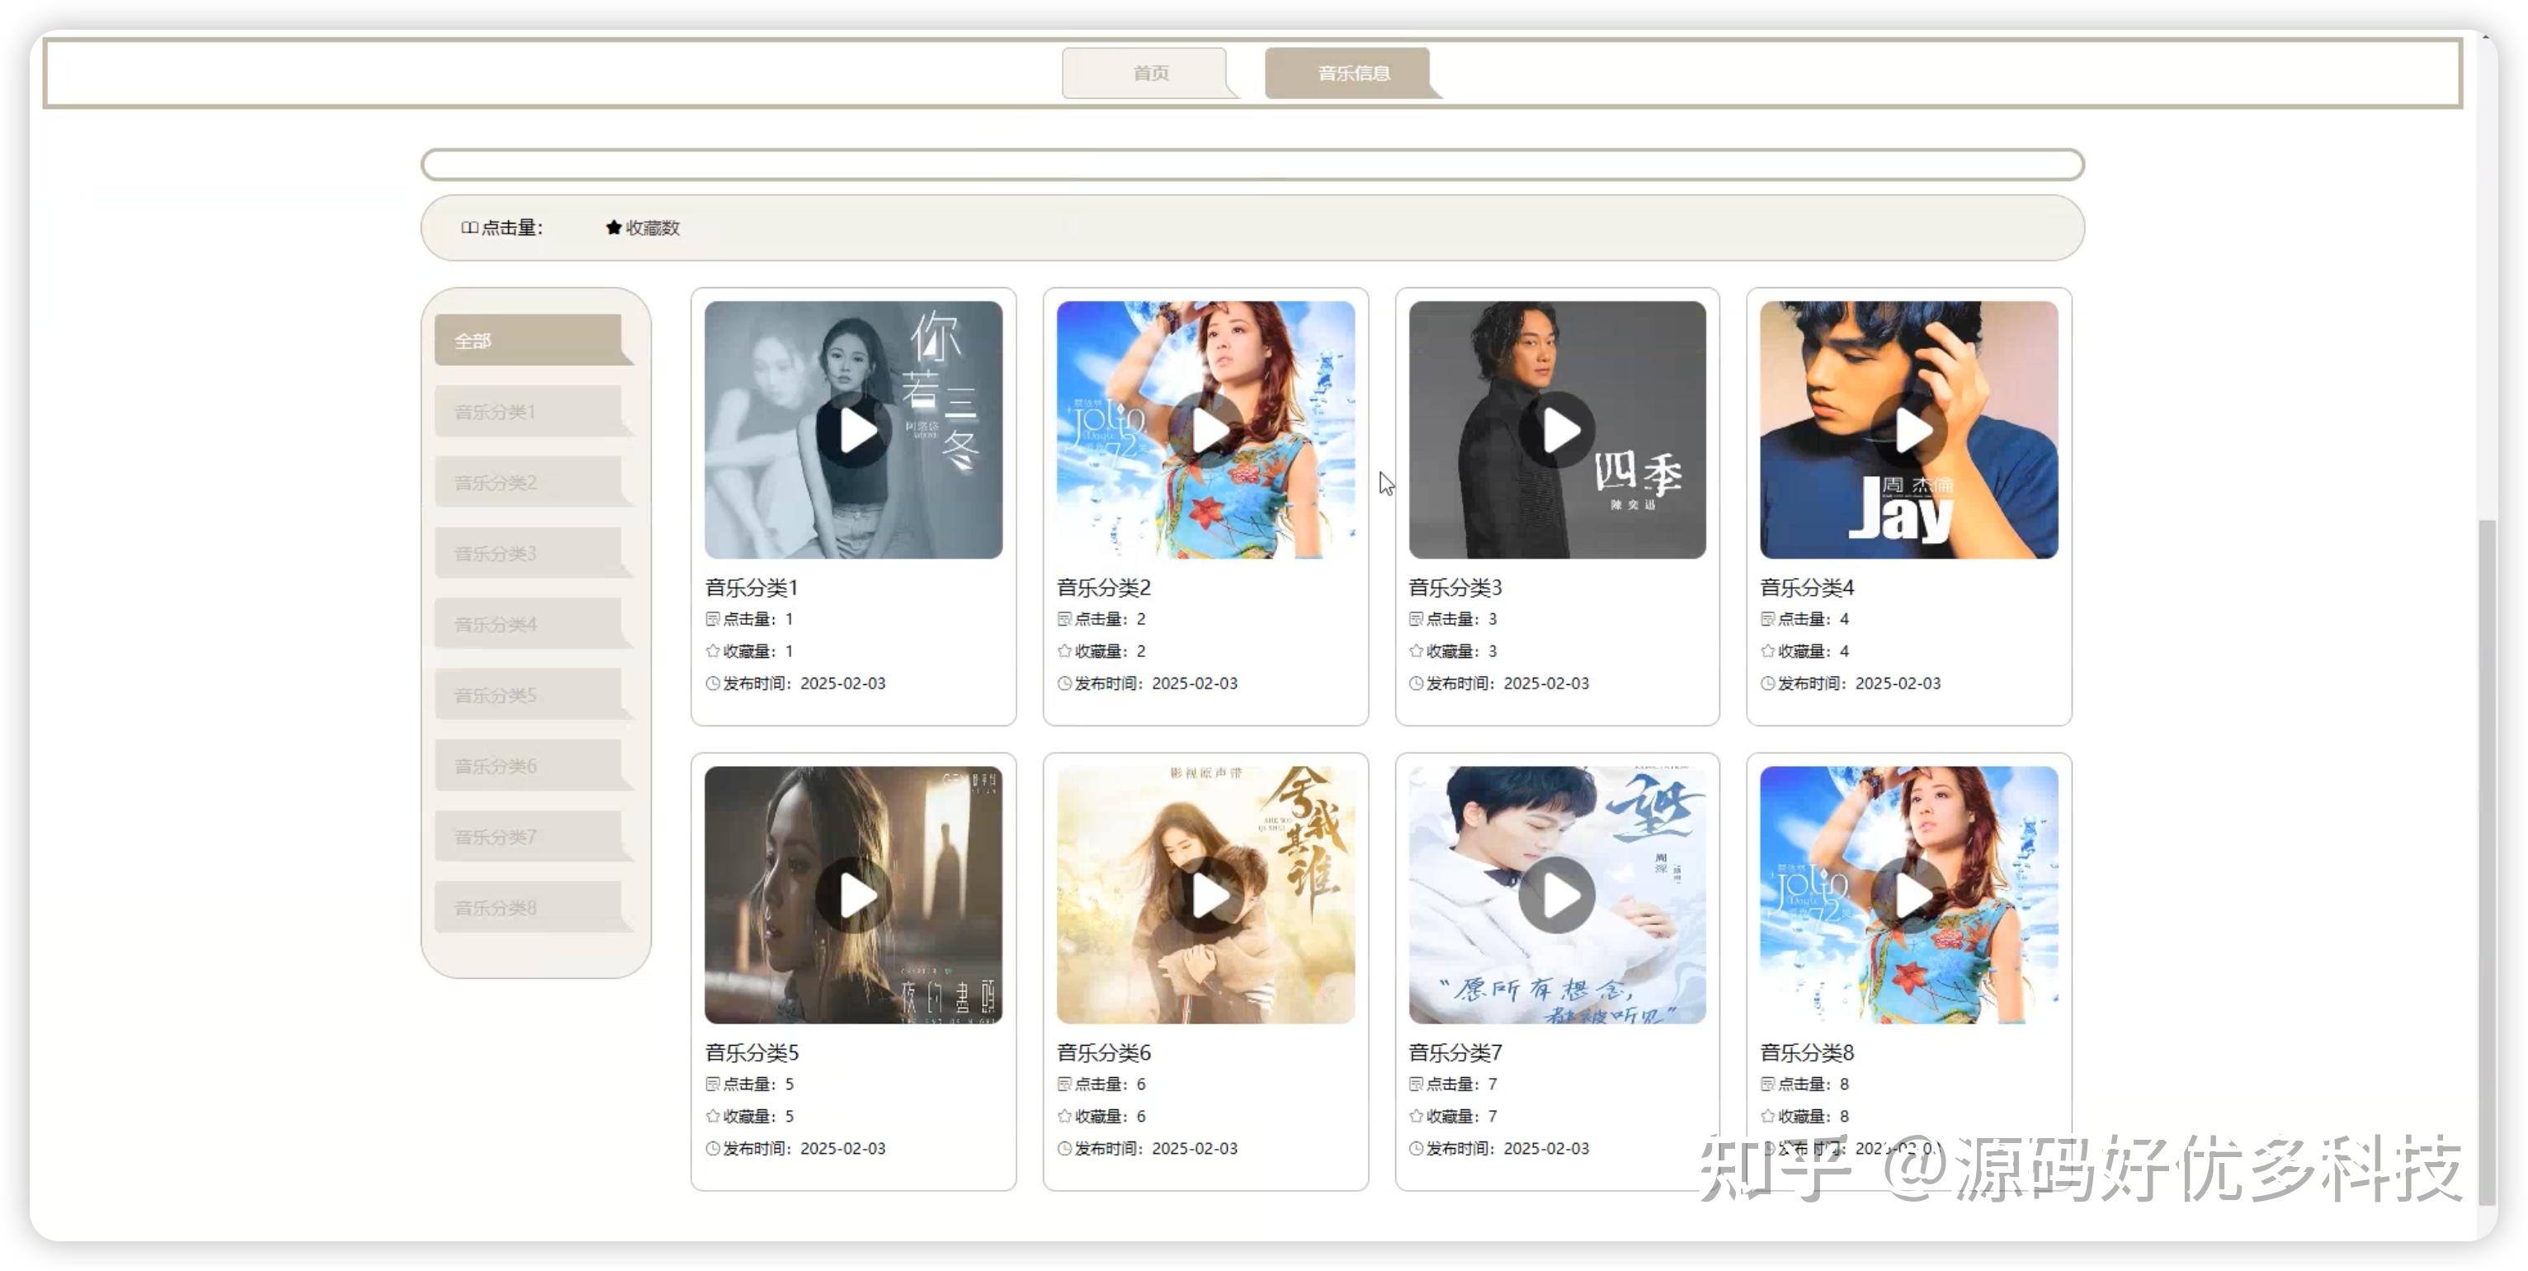Choose 音乐分类4 from the category list
This screenshot has width=2528, height=1271.
530,624
